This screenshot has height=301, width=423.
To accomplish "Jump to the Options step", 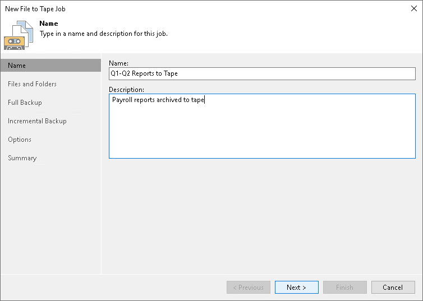I will [x=20, y=140].
